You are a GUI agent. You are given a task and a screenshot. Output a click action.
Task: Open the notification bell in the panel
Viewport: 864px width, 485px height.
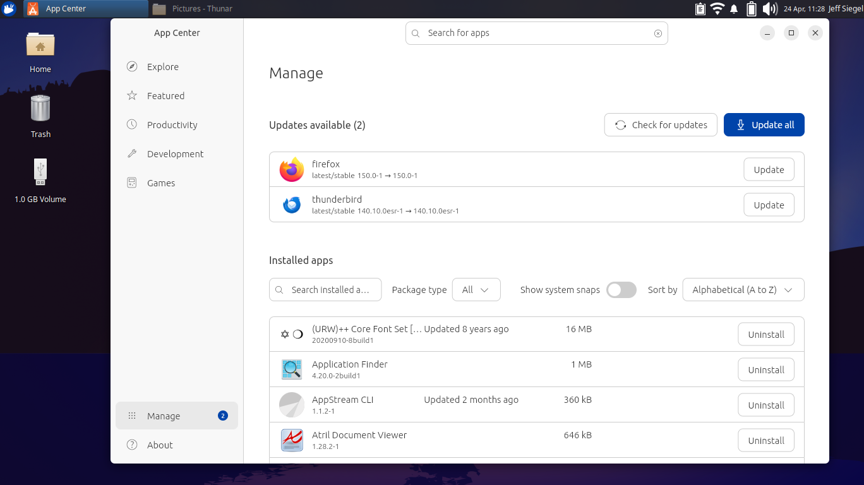point(734,9)
